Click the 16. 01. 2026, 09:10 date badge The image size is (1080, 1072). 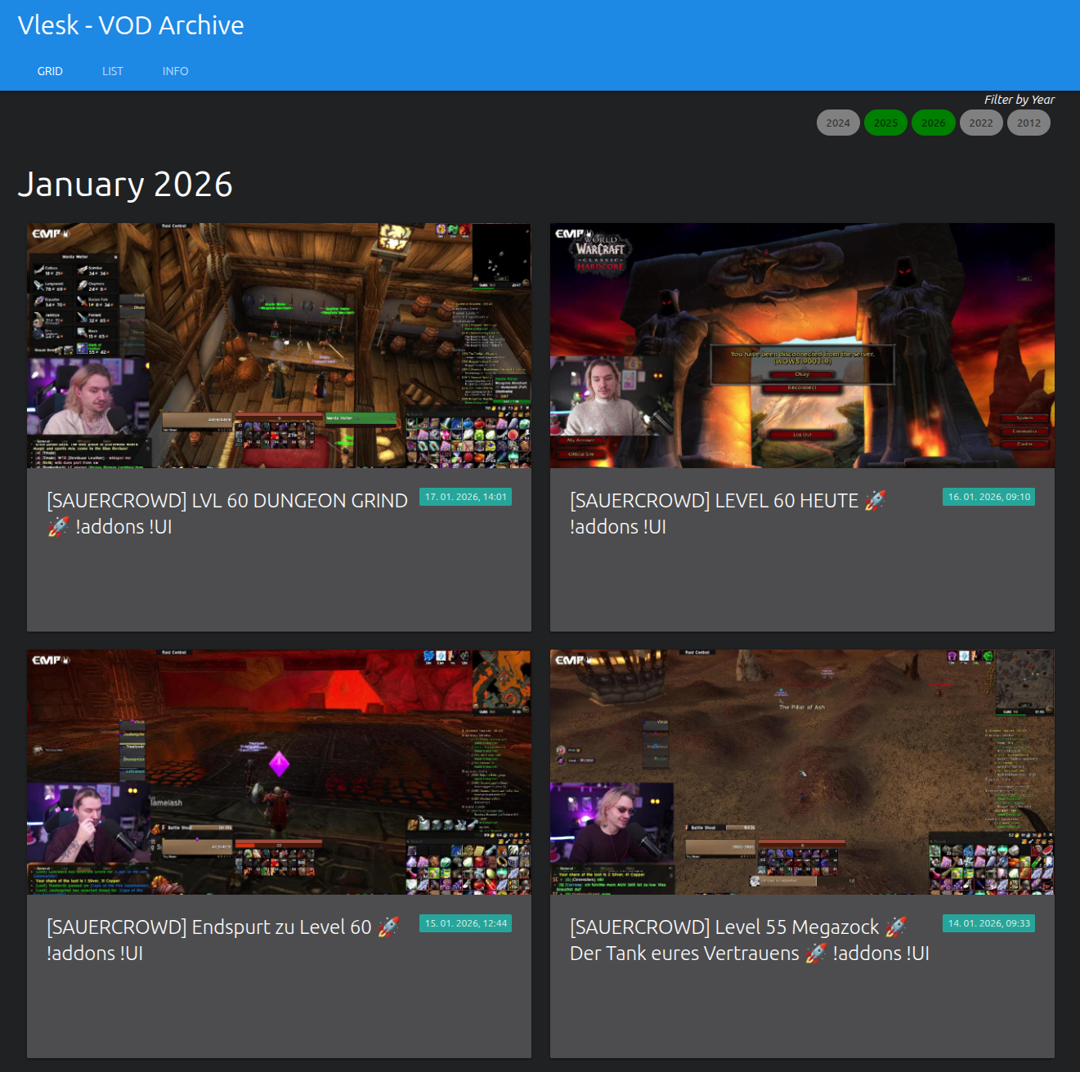(x=988, y=497)
